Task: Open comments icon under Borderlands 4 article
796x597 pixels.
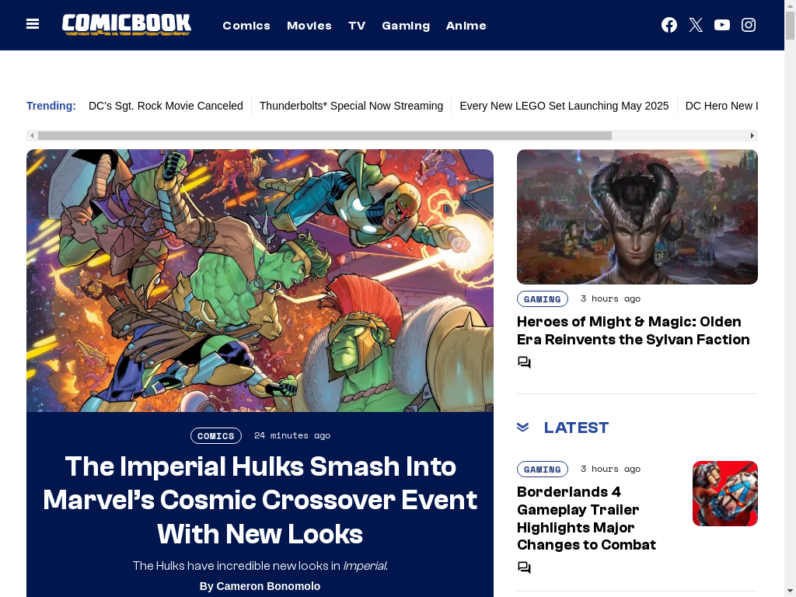Action: tap(524, 567)
